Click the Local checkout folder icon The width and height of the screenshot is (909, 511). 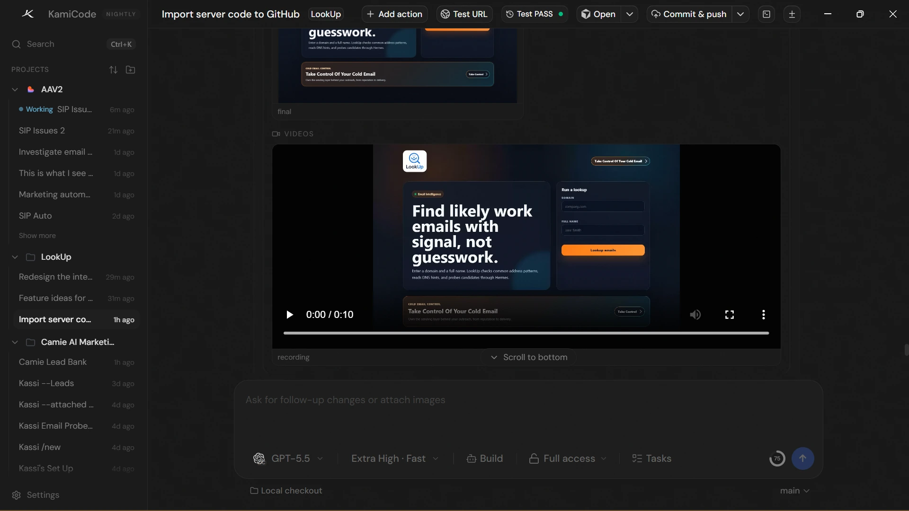[x=254, y=491]
